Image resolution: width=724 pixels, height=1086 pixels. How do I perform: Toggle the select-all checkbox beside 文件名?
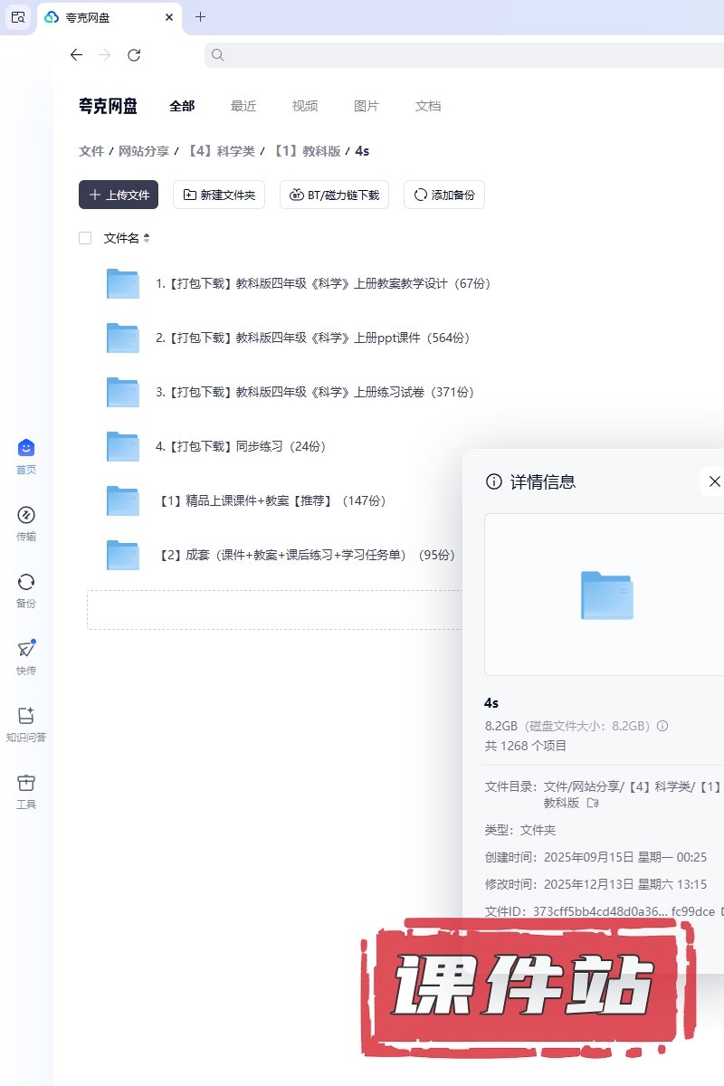pyautogui.click(x=85, y=238)
